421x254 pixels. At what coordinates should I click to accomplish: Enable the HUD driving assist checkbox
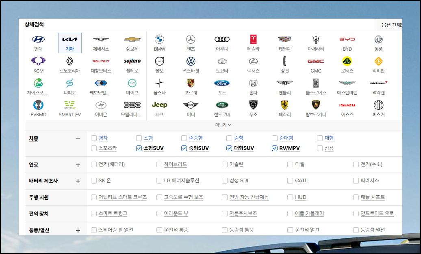290,197
